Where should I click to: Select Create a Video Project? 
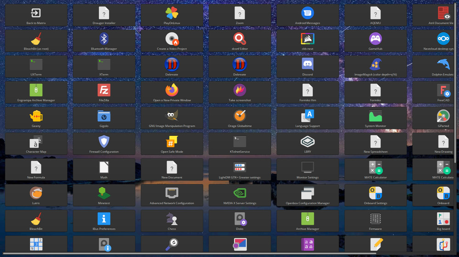pyautogui.click(x=172, y=41)
